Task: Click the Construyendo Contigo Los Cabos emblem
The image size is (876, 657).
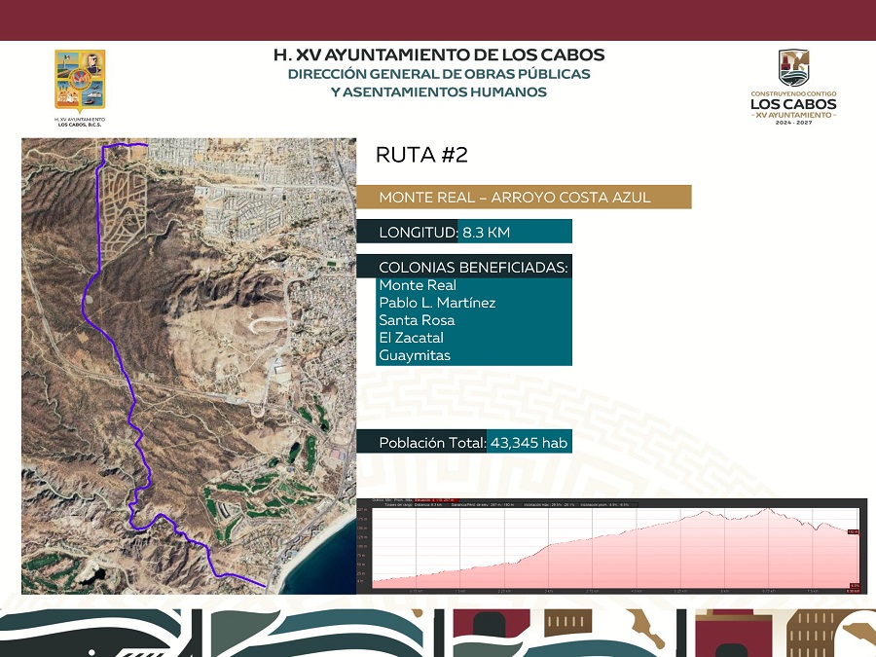Action: pyautogui.click(x=793, y=67)
